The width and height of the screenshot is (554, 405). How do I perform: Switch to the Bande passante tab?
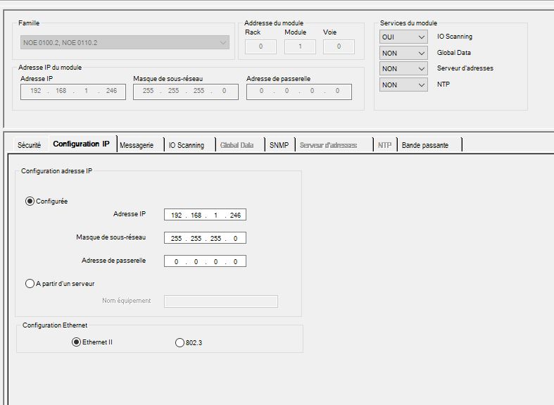point(424,145)
